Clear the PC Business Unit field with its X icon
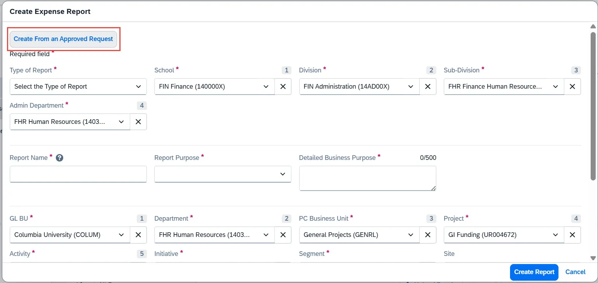598x283 pixels. (428, 235)
